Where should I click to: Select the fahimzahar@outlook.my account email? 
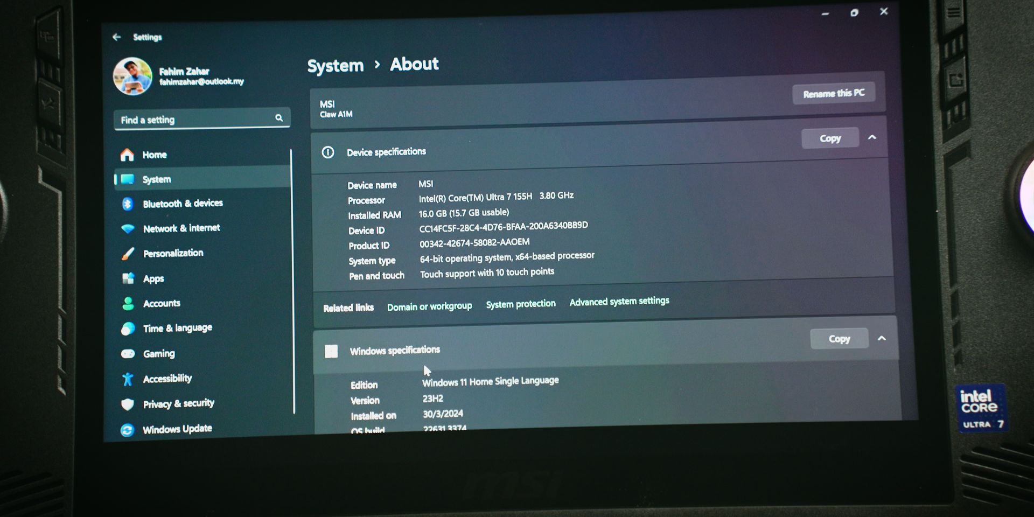pos(201,82)
